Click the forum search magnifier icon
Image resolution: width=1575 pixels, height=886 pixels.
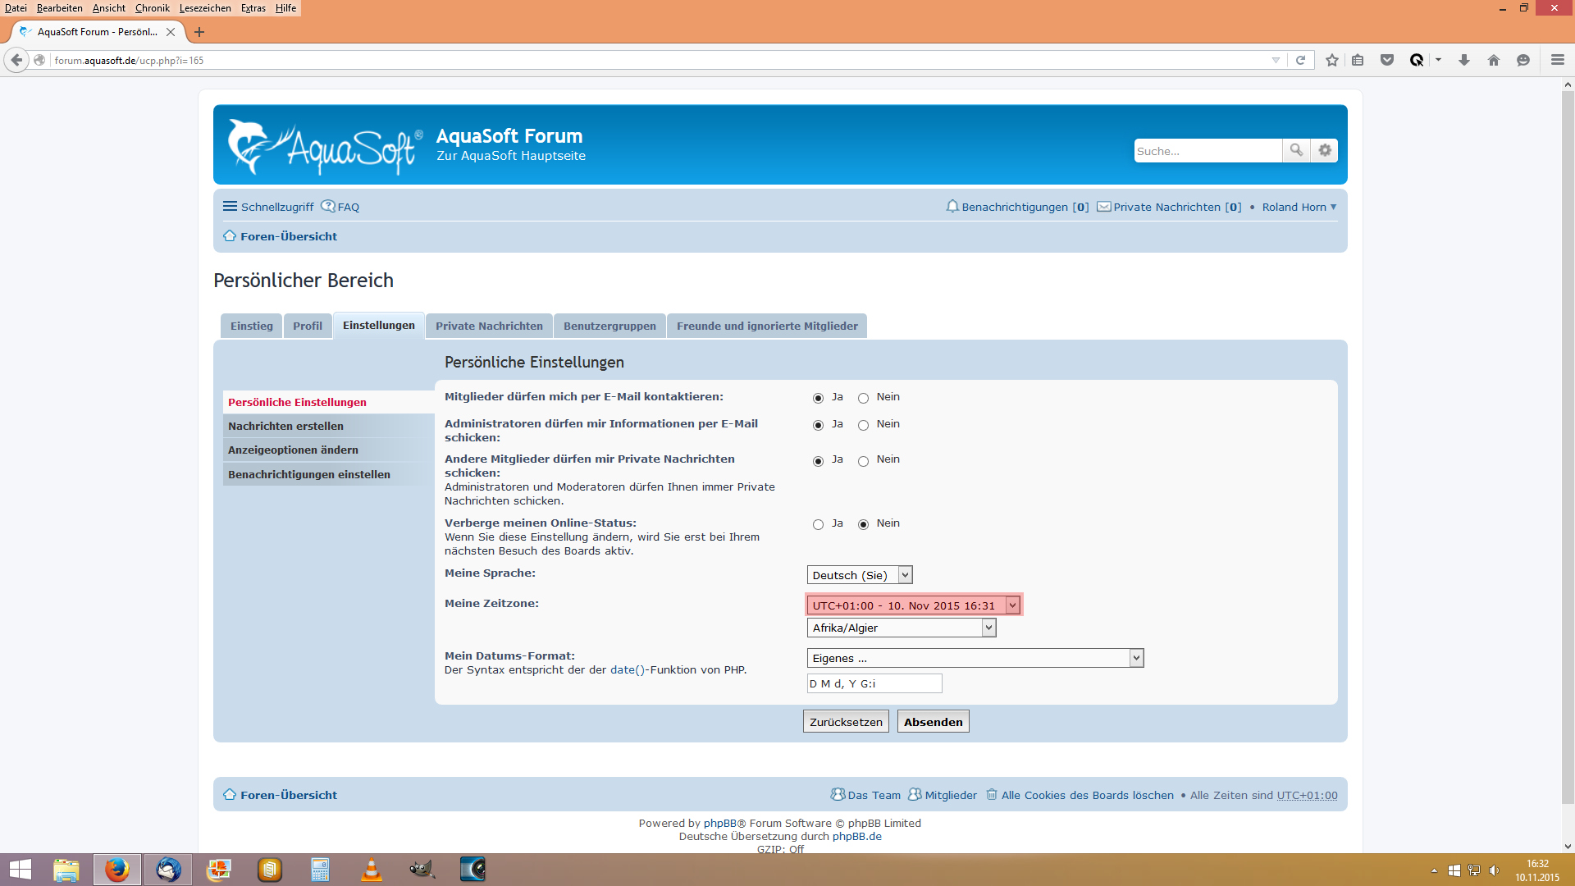coord(1296,150)
